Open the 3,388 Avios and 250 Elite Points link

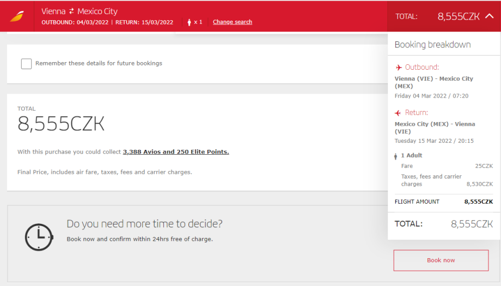click(x=176, y=152)
